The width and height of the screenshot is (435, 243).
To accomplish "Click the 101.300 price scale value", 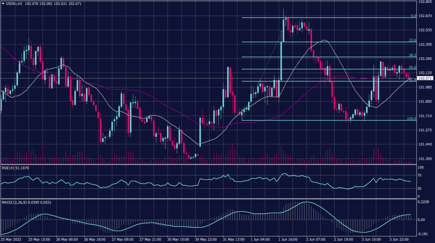I will 424,158.
